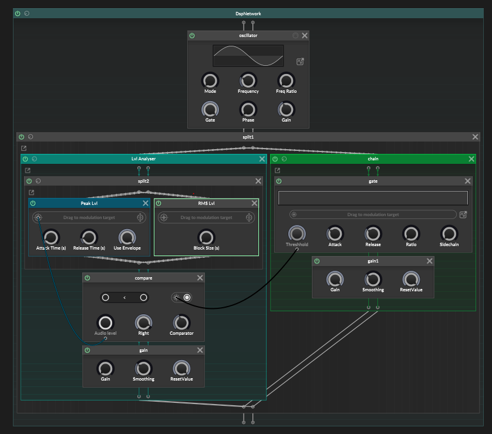The width and height of the screenshot is (492, 434).
Task: Bypass the split1 container power button
Action: (21, 137)
